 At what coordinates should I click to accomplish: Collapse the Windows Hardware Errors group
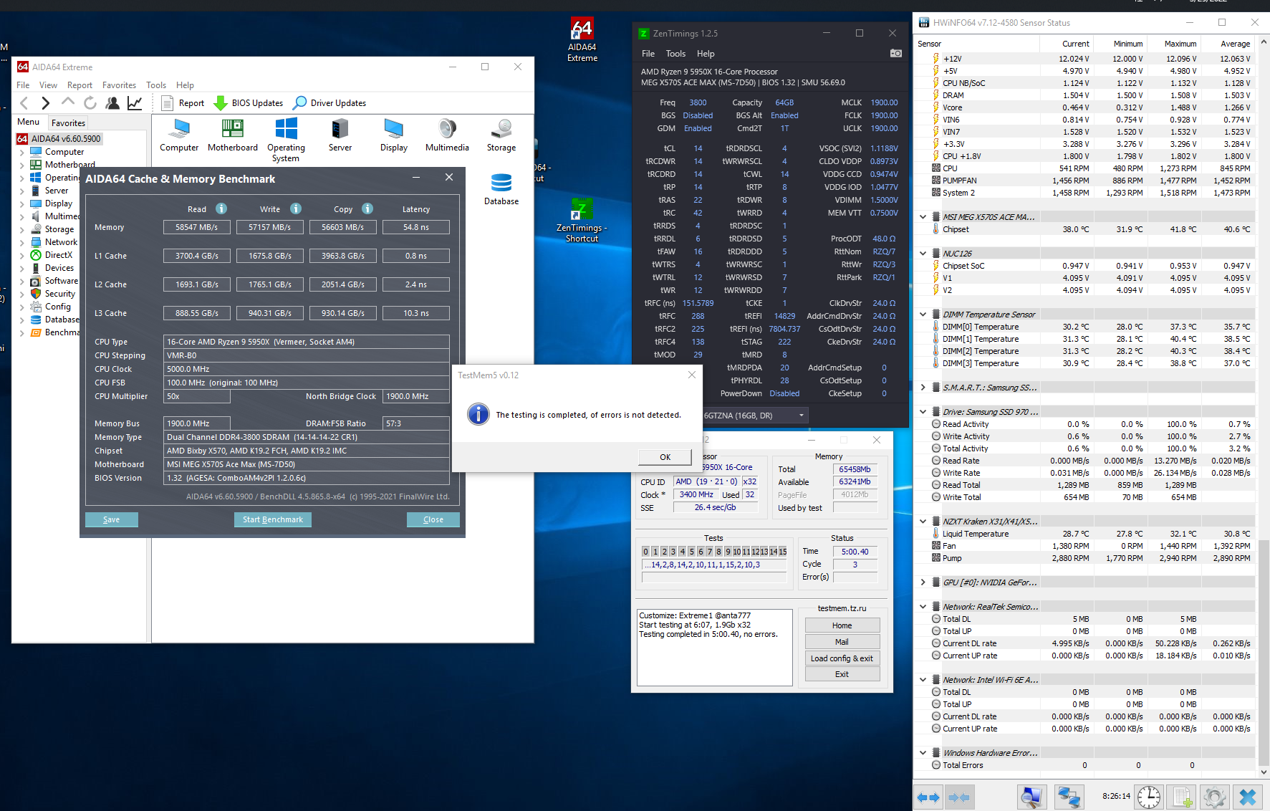923,752
